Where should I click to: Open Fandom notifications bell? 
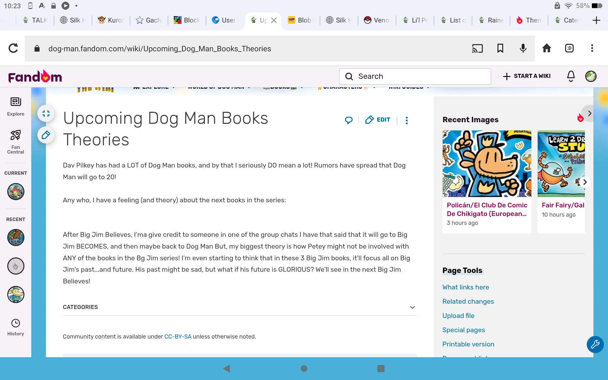(571, 76)
